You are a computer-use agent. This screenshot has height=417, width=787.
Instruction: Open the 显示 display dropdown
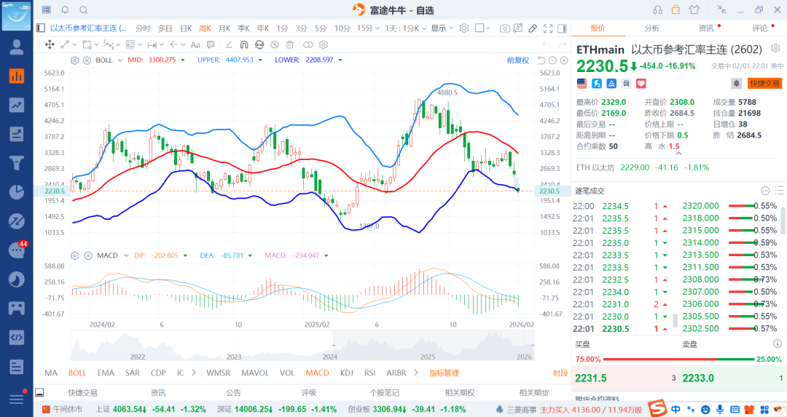coord(442,28)
